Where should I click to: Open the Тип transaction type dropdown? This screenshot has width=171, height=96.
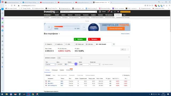[x=50, y=65]
